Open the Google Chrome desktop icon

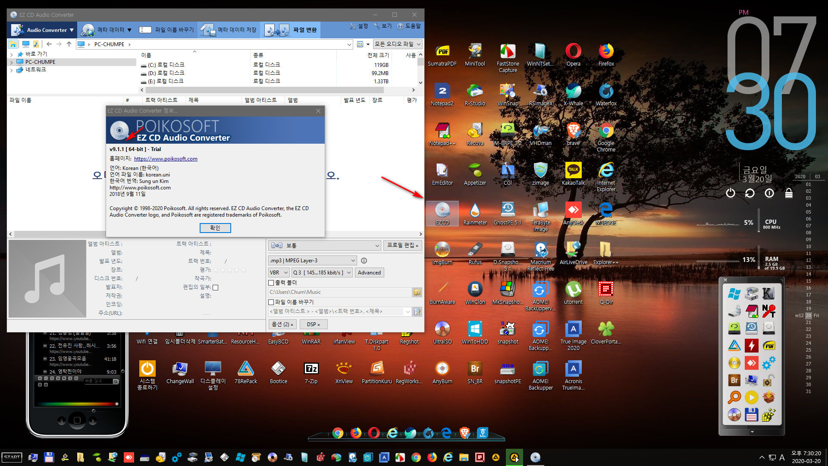[x=606, y=137]
